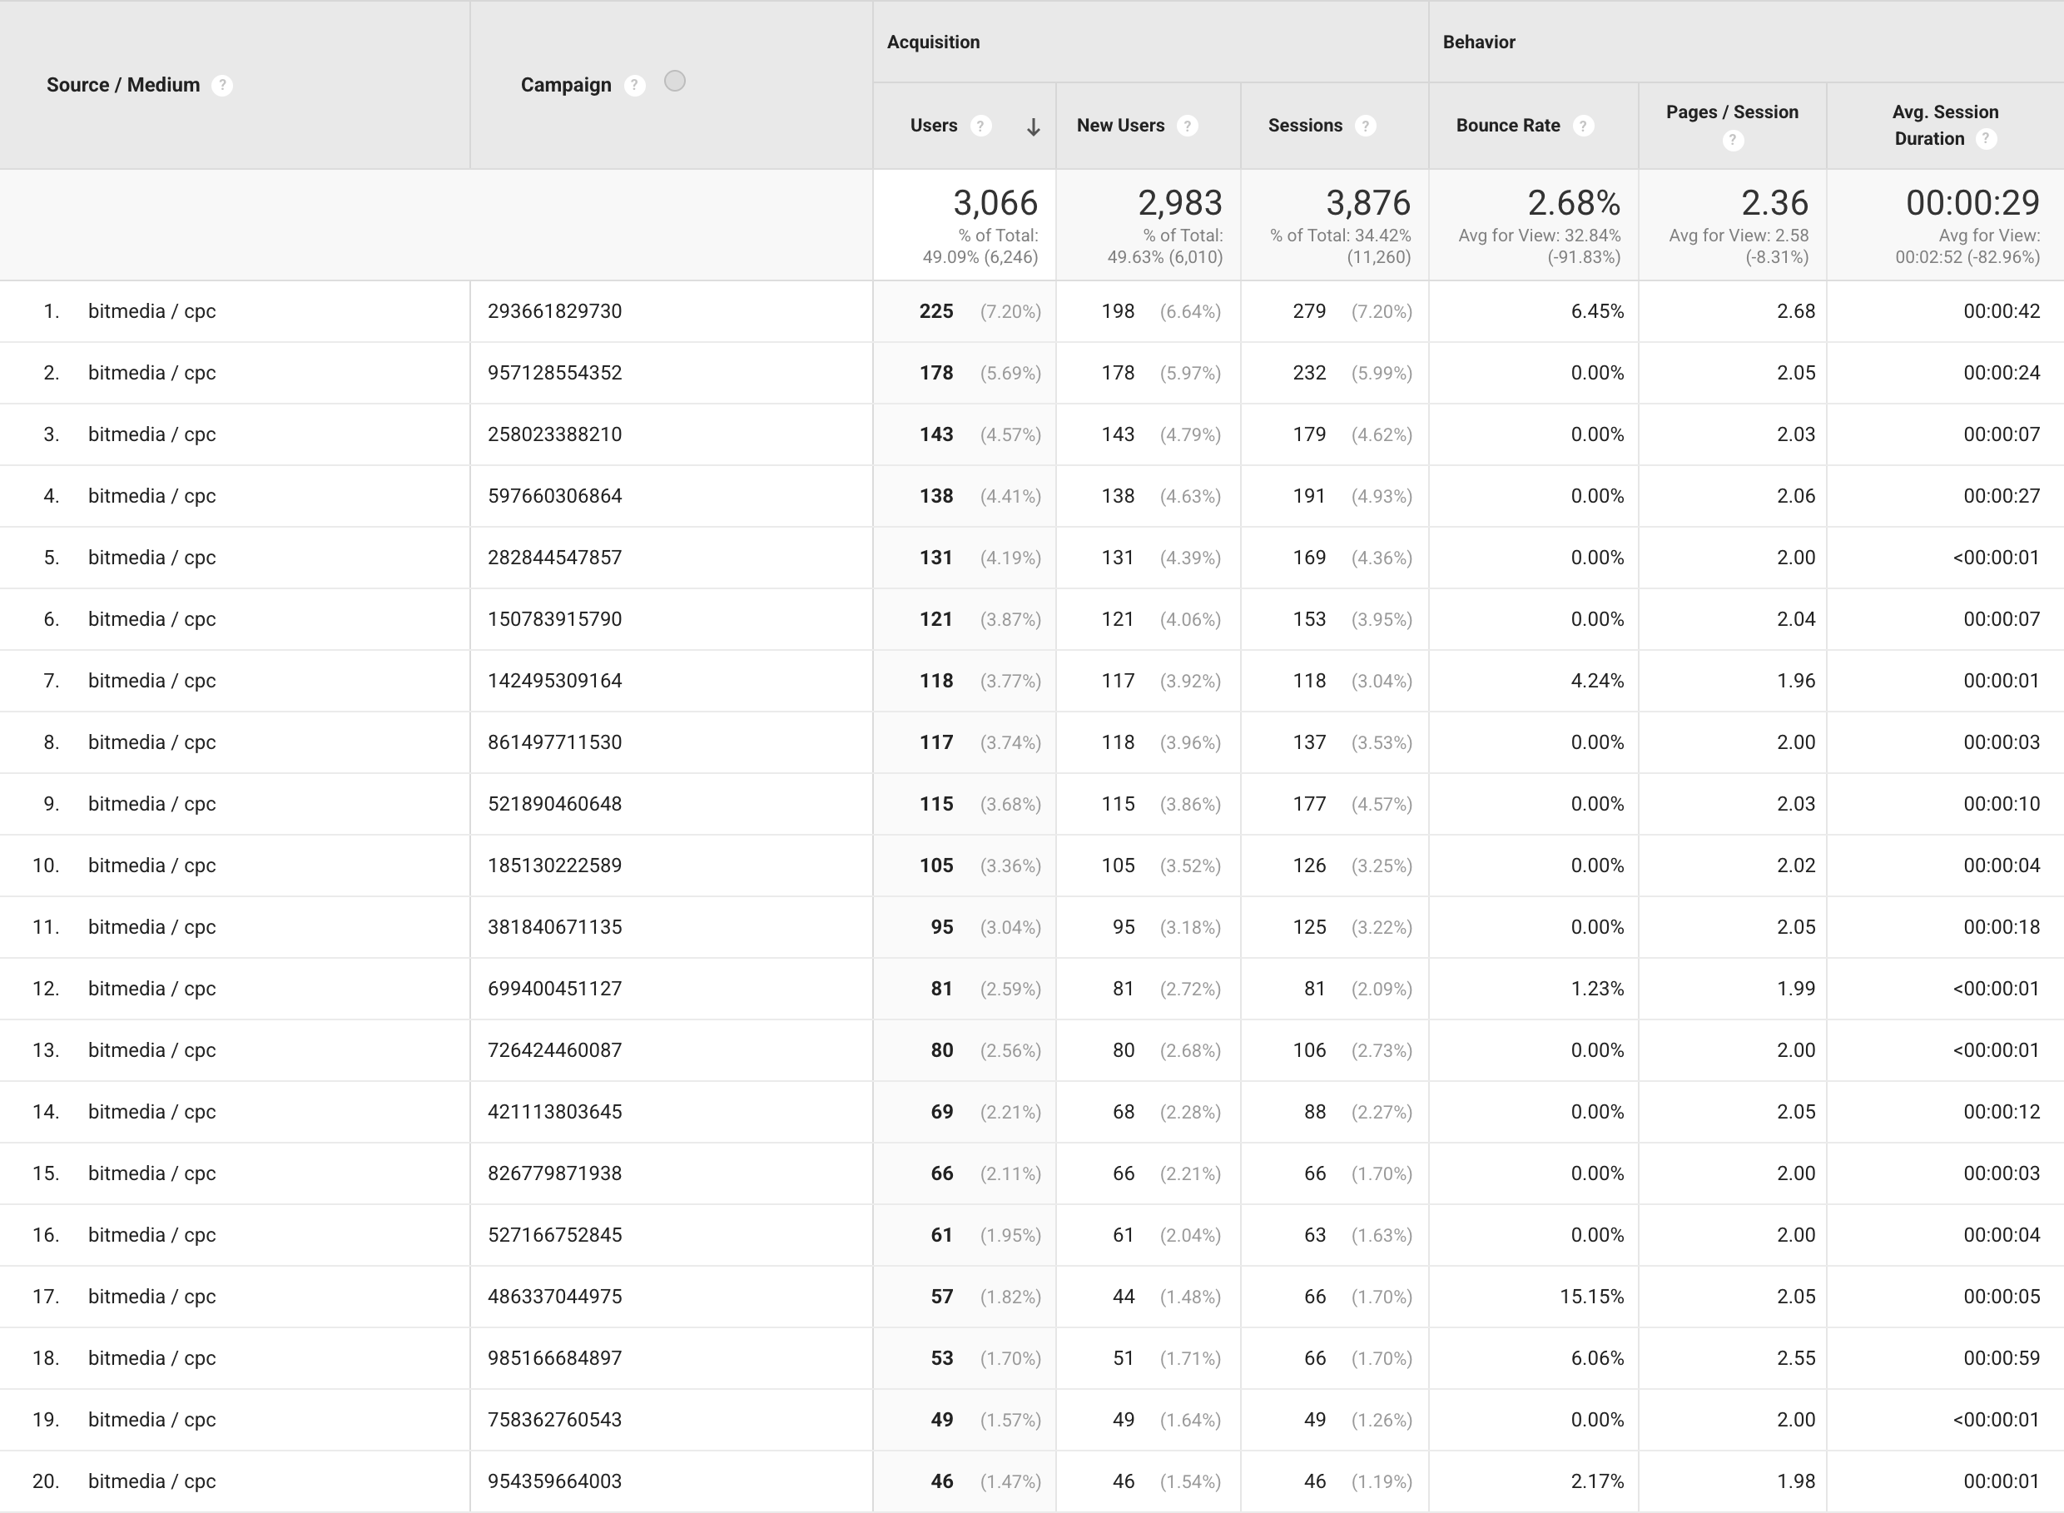The width and height of the screenshot is (2064, 1513).
Task: Open help icon beside Campaign header
Action: [633, 85]
